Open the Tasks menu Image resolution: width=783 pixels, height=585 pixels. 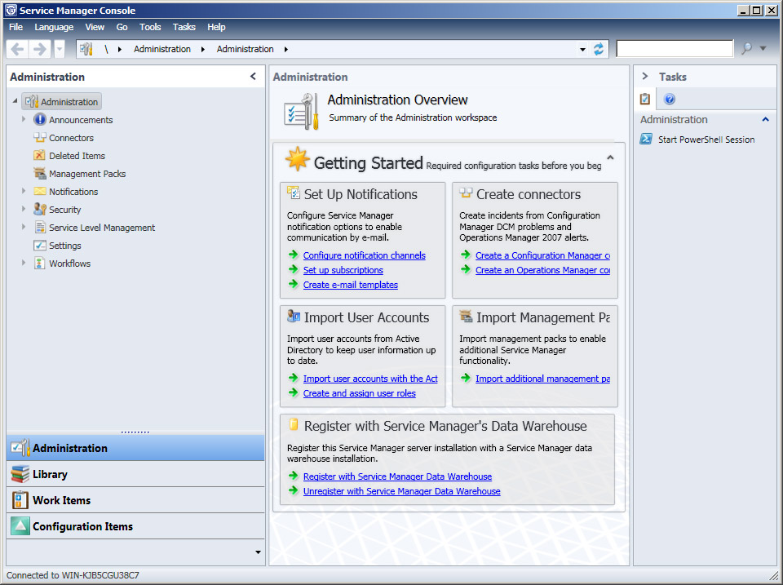pyautogui.click(x=184, y=27)
